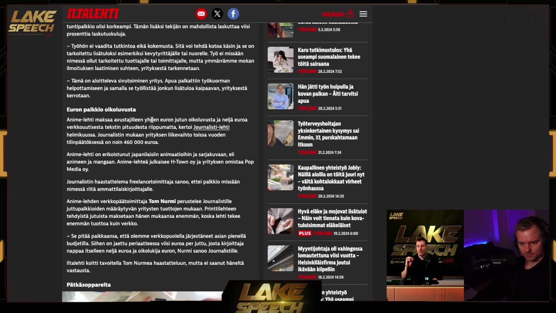Click the Kirjaudu user icon
Image resolution: width=556 pixels, height=313 pixels.
point(350,14)
